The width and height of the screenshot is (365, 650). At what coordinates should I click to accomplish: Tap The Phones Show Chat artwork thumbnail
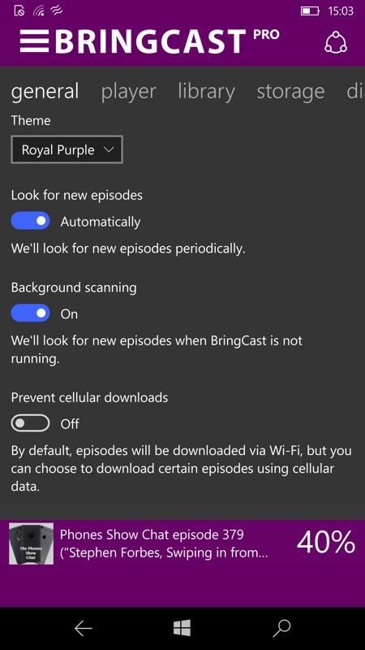[x=31, y=544]
